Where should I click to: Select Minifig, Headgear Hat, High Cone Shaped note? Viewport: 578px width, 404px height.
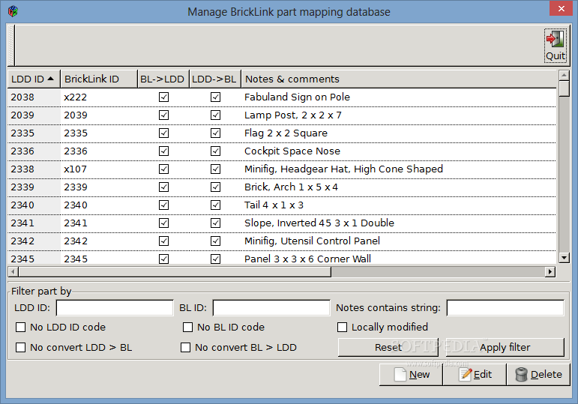[343, 169]
